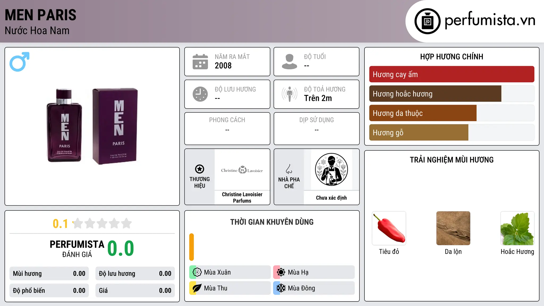The height and width of the screenshot is (306, 544).
Task: Click the gray rating stars
Action: point(102,223)
